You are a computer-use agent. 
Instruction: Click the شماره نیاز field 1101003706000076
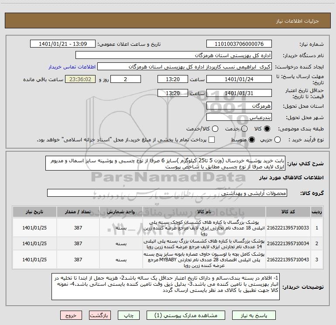coord(239,44)
